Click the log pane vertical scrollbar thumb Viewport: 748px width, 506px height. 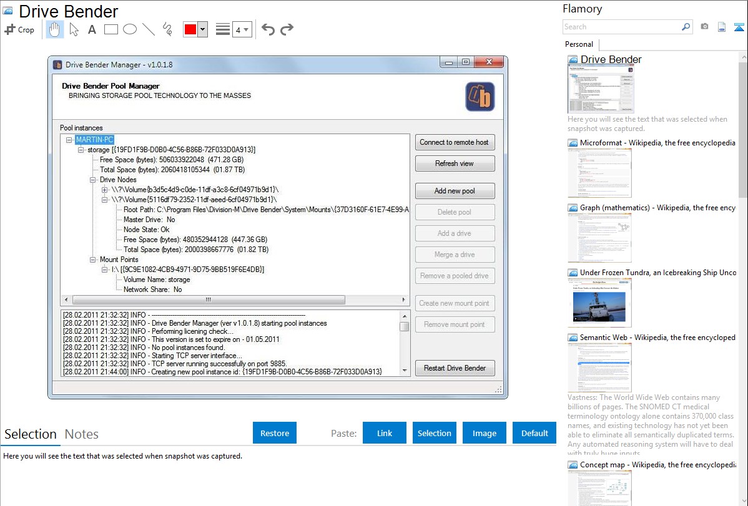(x=405, y=327)
